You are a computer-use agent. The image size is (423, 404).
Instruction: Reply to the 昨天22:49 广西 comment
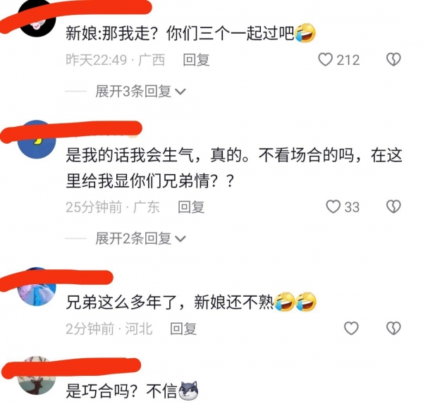point(196,60)
